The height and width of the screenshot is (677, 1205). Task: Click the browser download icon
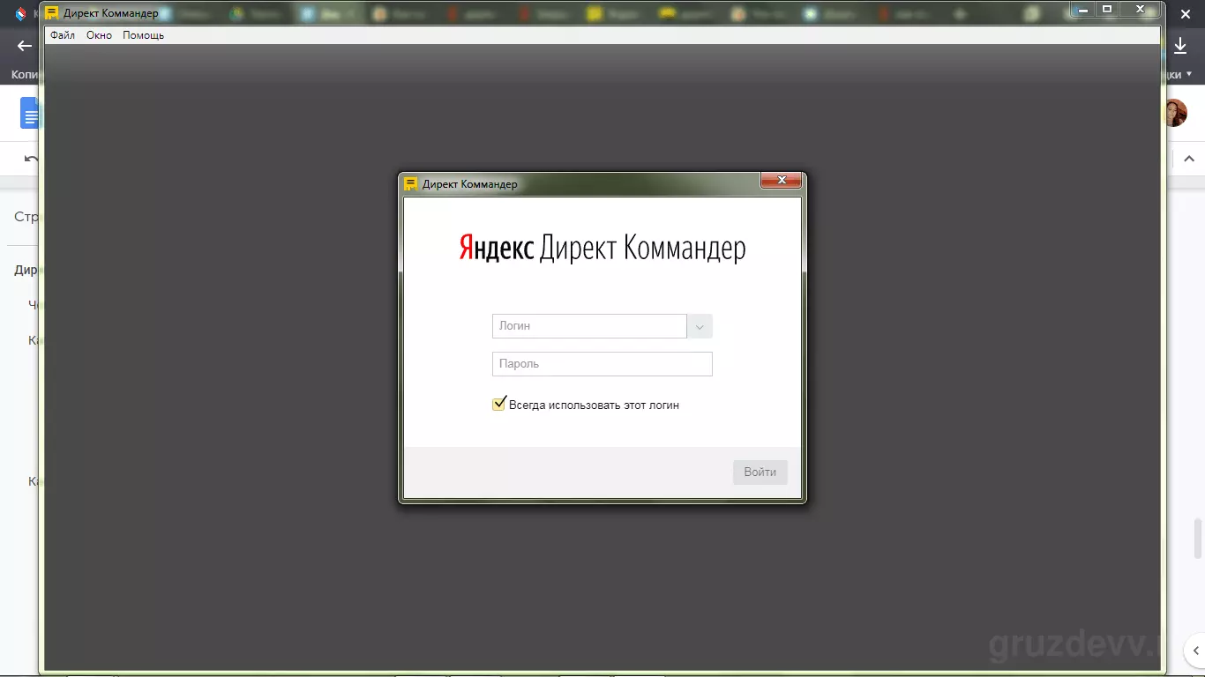click(x=1180, y=47)
